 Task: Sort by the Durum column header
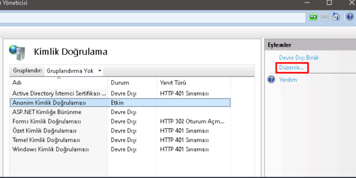click(132, 83)
